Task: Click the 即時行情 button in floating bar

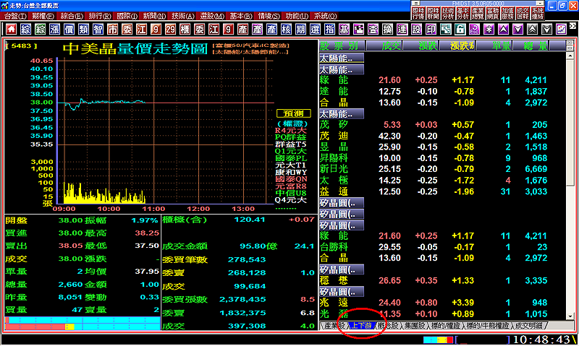Action: click(x=418, y=13)
